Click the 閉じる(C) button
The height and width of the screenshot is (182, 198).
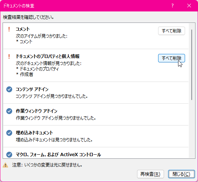[181, 174]
